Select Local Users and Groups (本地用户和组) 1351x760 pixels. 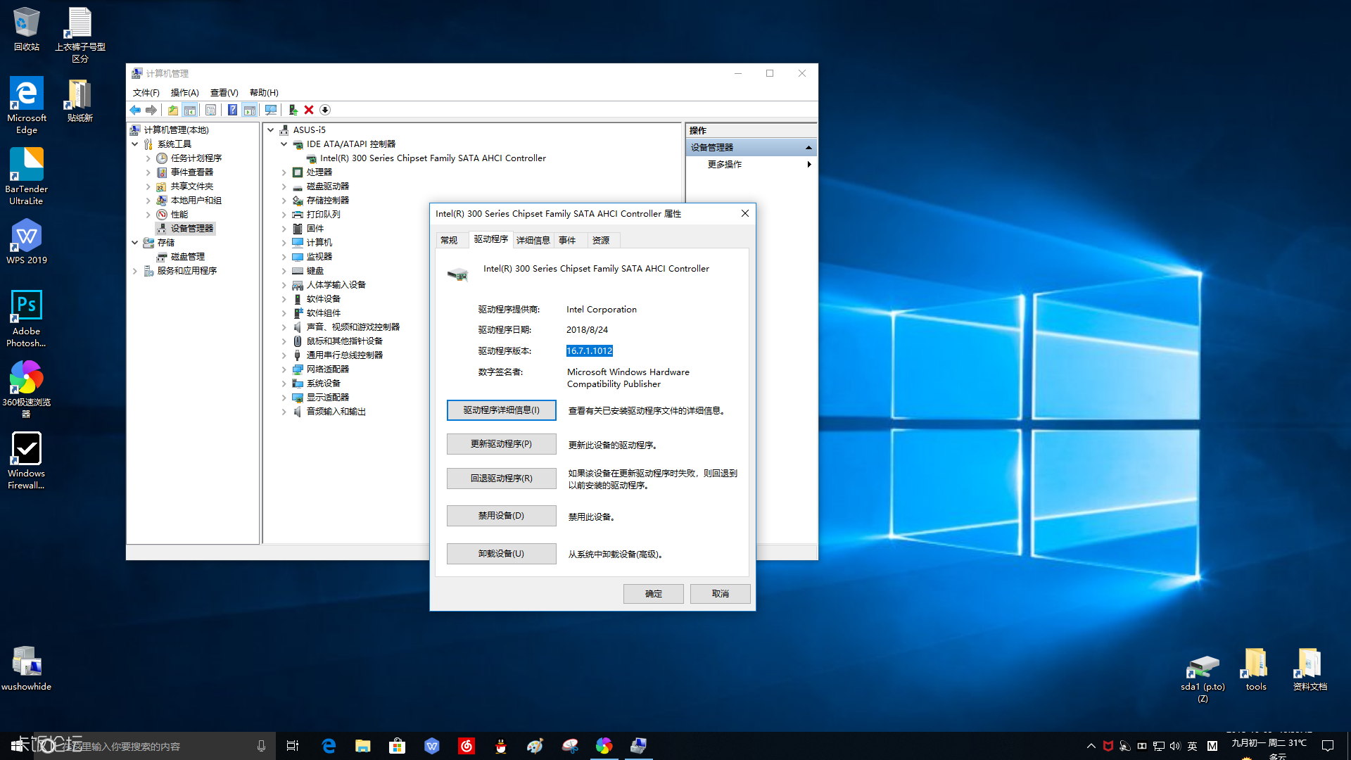tap(196, 201)
